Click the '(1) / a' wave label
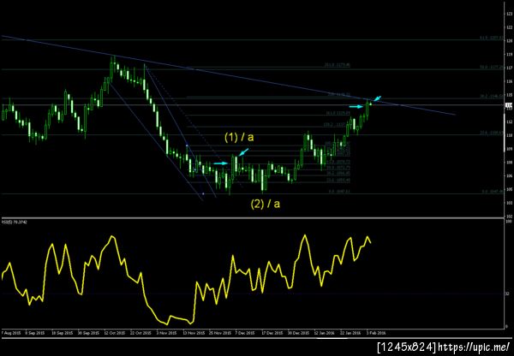The height and width of the screenshot is (356, 514). (x=239, y=137)
